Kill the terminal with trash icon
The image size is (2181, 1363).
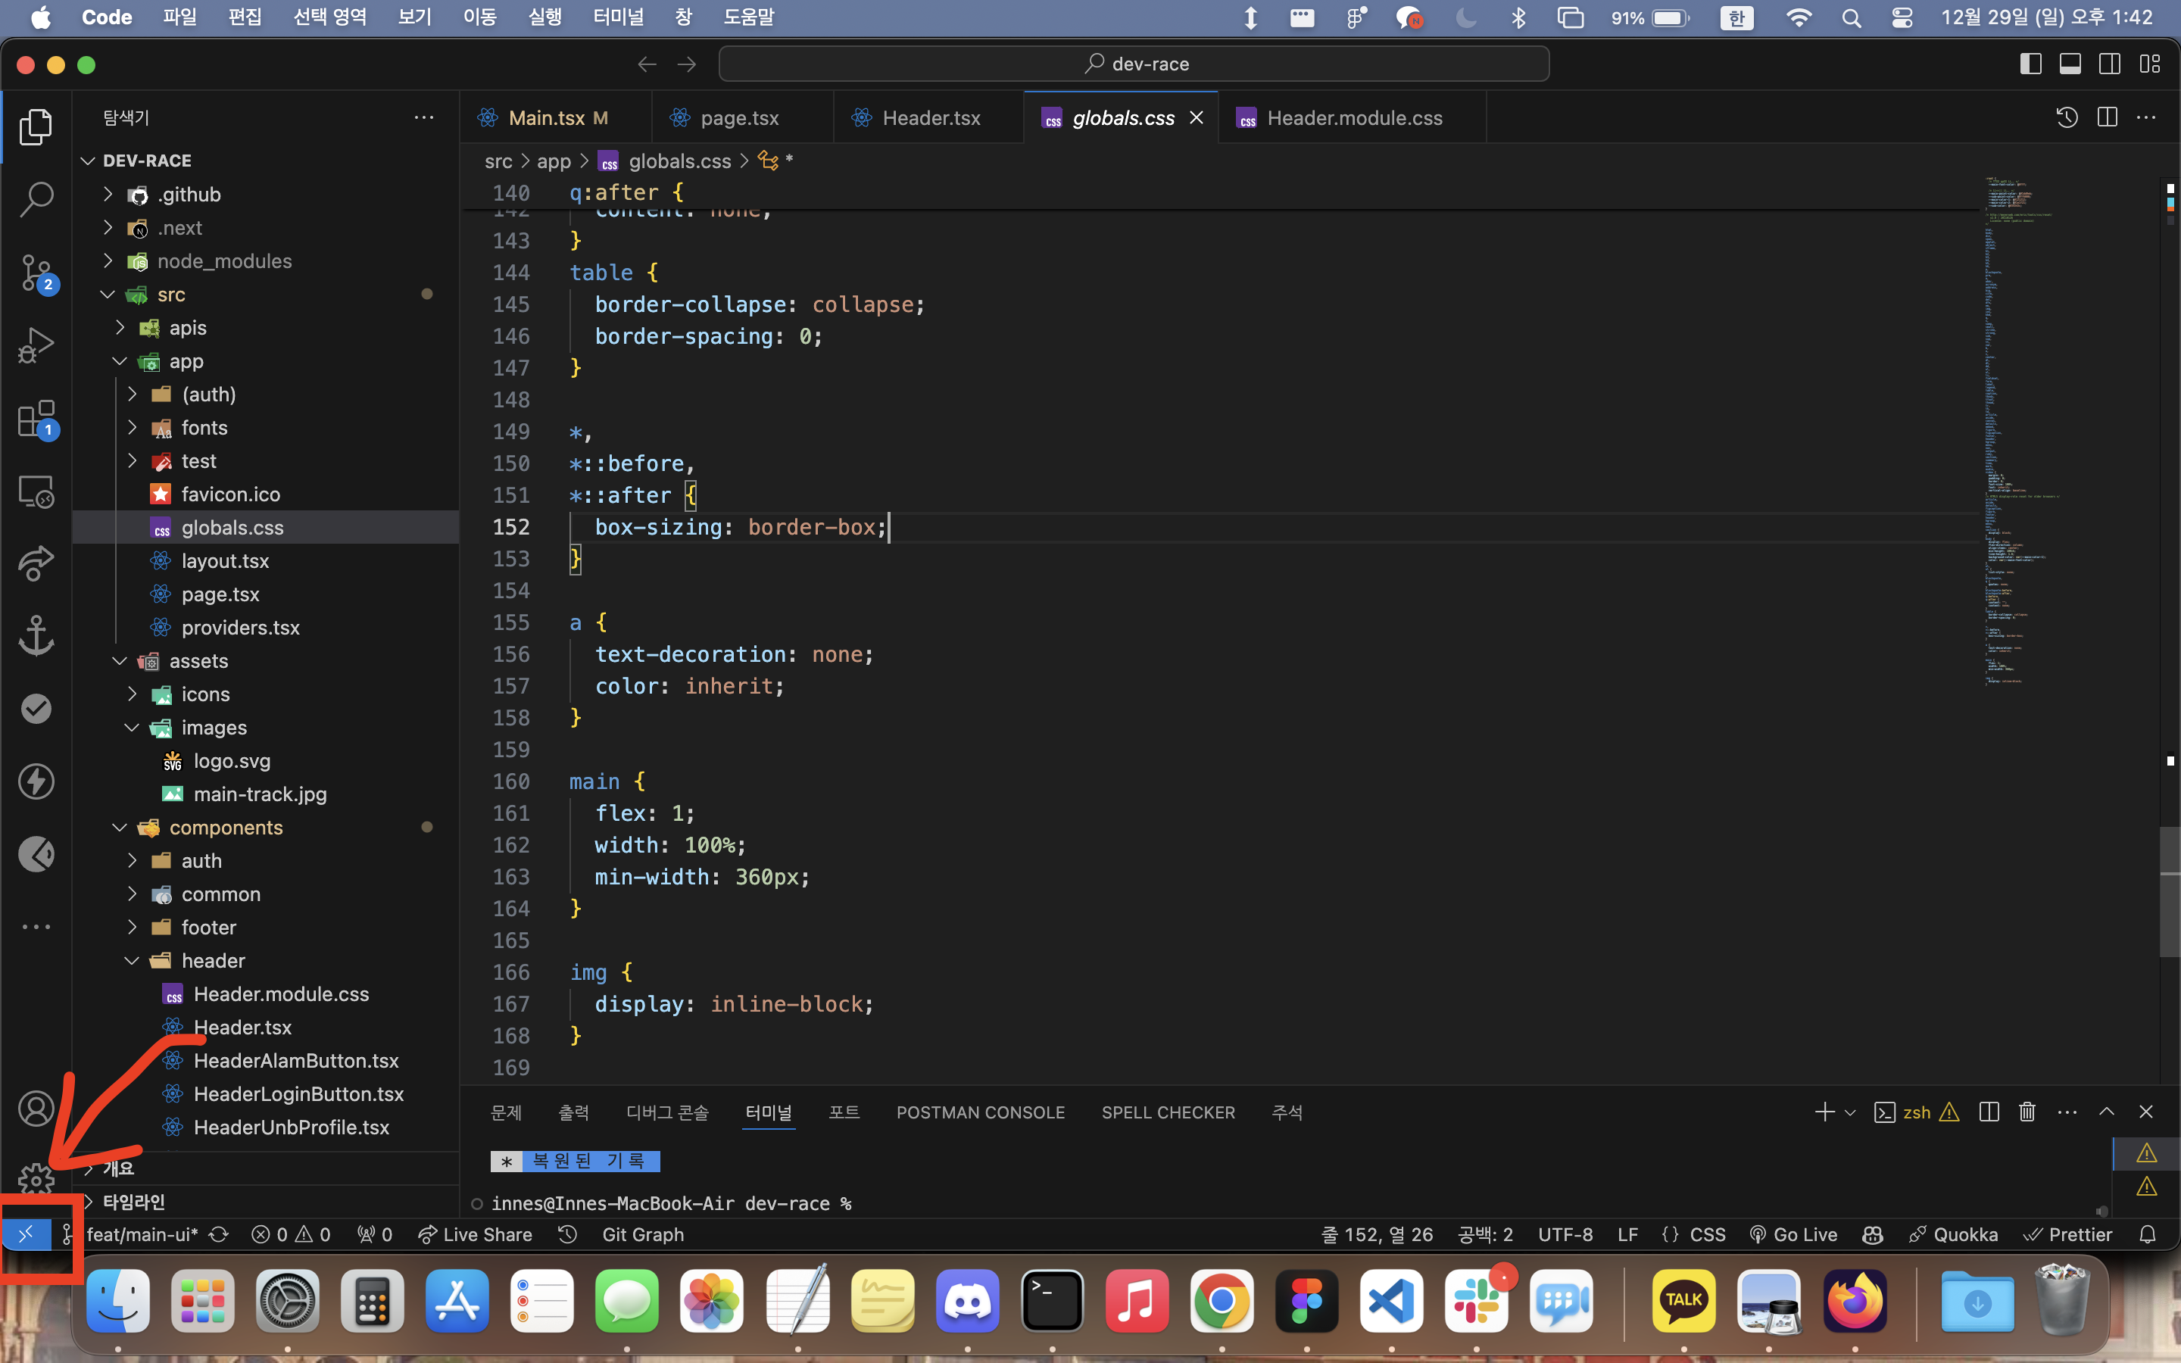coord(2027,1112)
